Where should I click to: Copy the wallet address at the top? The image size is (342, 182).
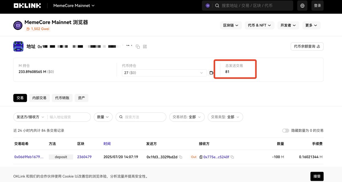tap(138, 46)
